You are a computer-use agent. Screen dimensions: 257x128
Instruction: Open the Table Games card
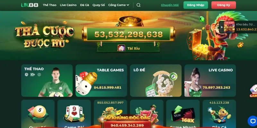tap(101, 81)
